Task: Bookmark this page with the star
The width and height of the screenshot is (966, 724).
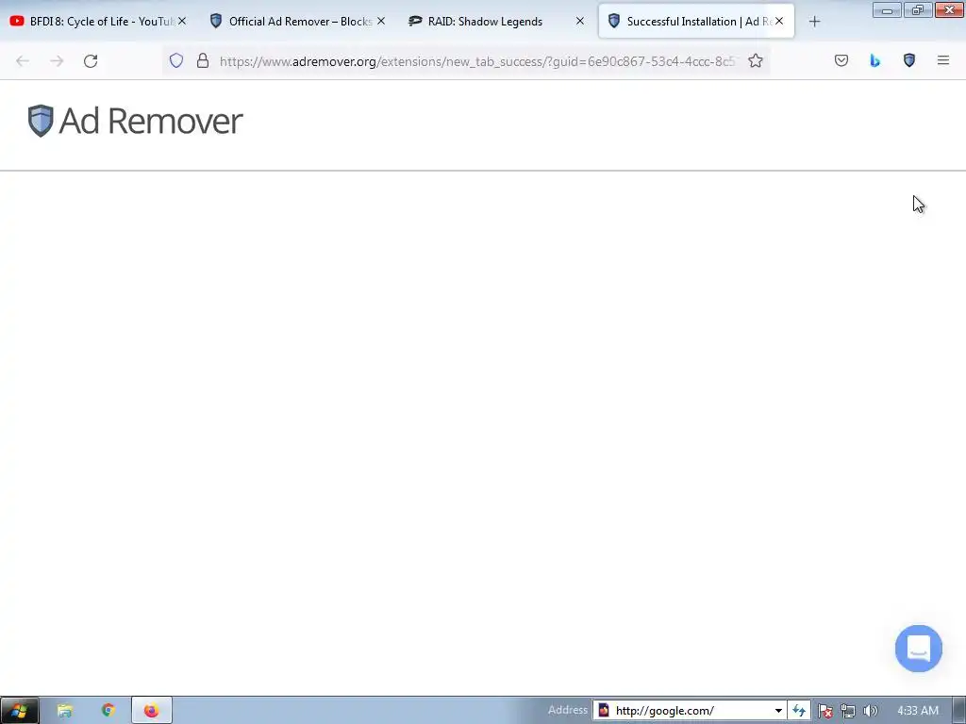Action: [x=756, y=61]
